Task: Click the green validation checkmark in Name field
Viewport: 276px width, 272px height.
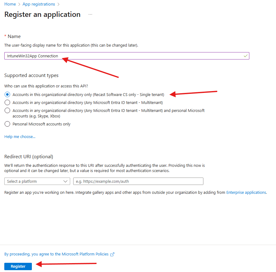Action: coord(245,56)
